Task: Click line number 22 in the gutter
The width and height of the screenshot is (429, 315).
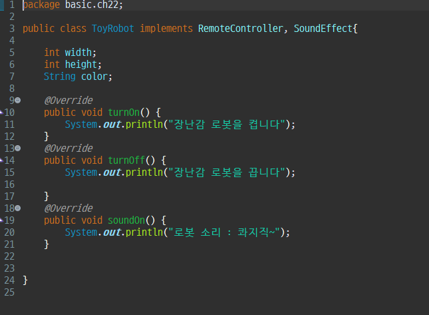Action: (9, 256)
